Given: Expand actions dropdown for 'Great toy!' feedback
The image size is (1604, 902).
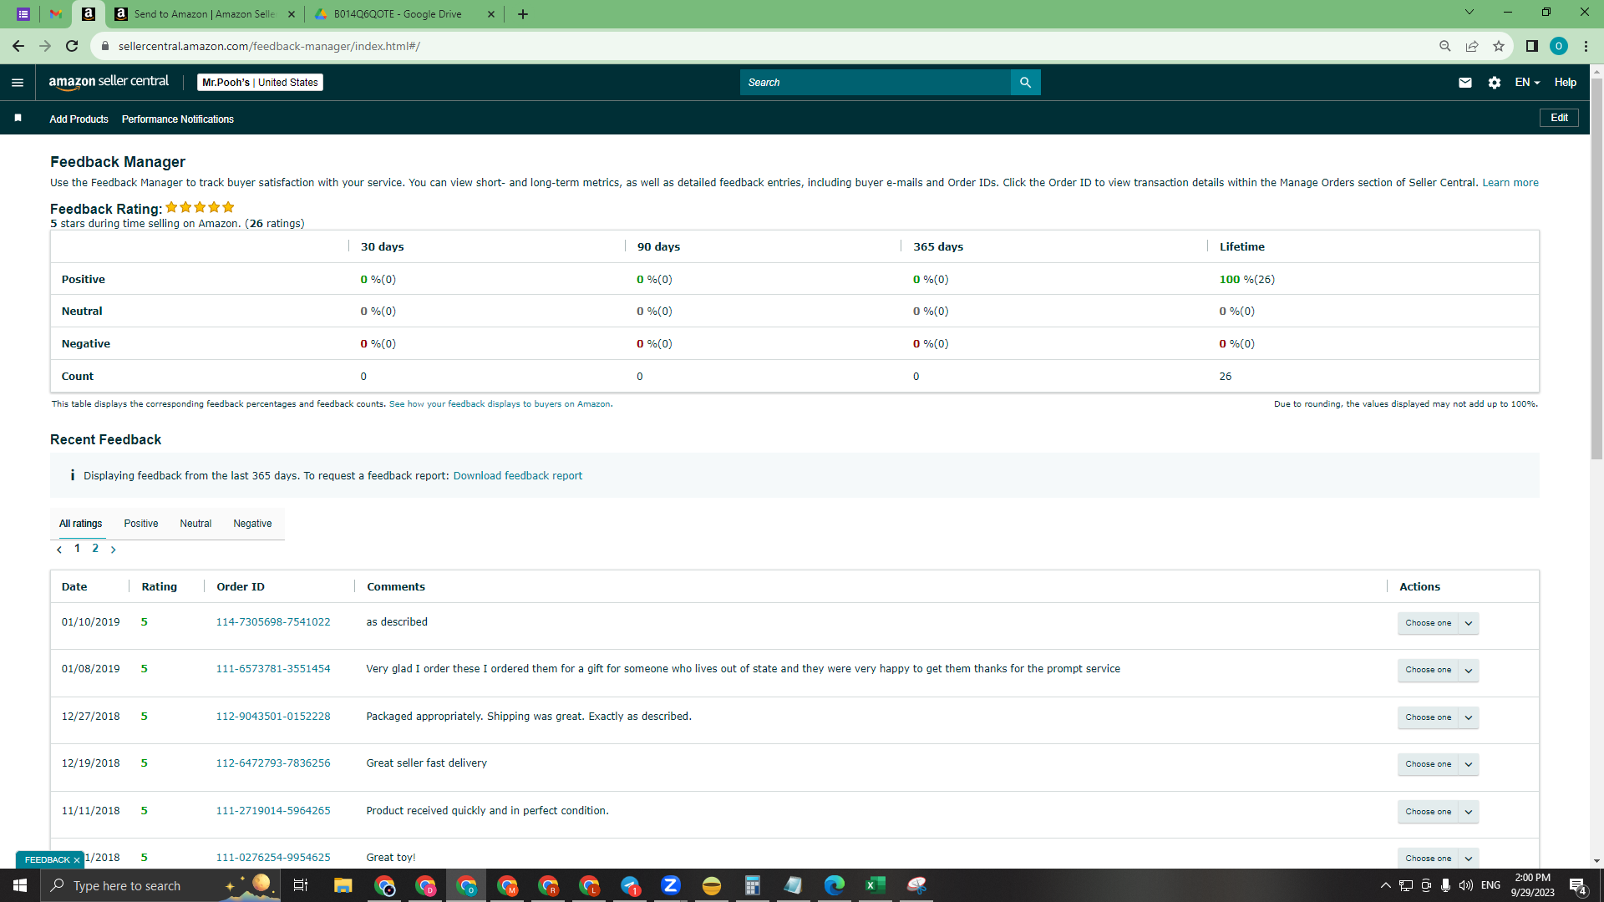Looking at the screenshot, I should pyautogui.click(x=1469, y=859).
